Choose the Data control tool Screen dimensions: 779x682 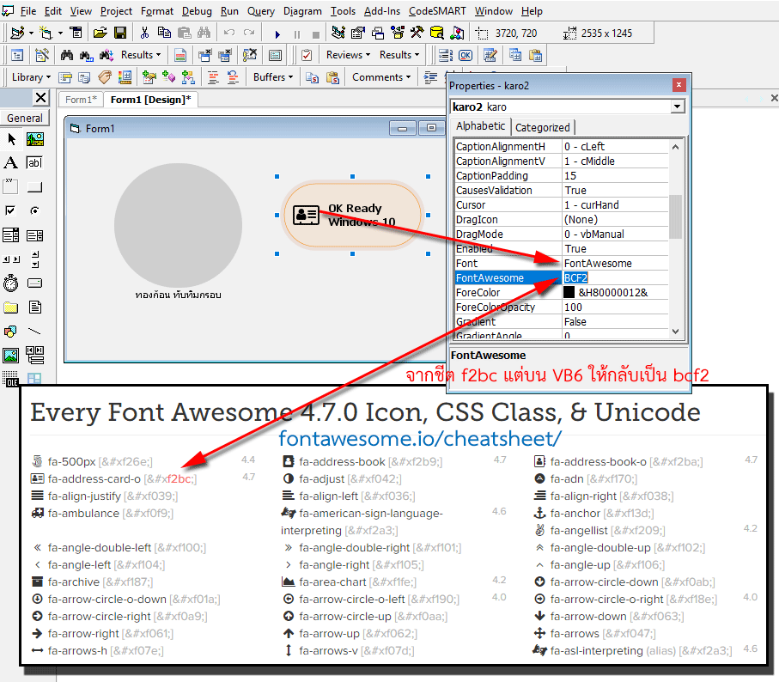(34, 355)
